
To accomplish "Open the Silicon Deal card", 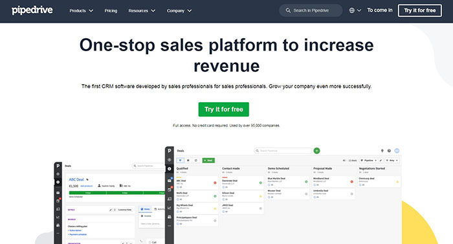I will pyautogui.click(x=243, y=195).
